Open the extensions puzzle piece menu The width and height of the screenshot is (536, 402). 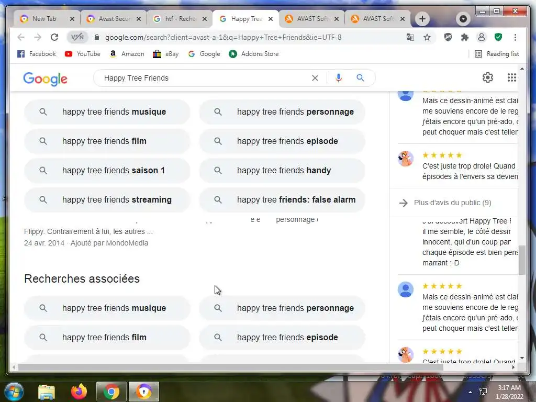pos(465,37)
